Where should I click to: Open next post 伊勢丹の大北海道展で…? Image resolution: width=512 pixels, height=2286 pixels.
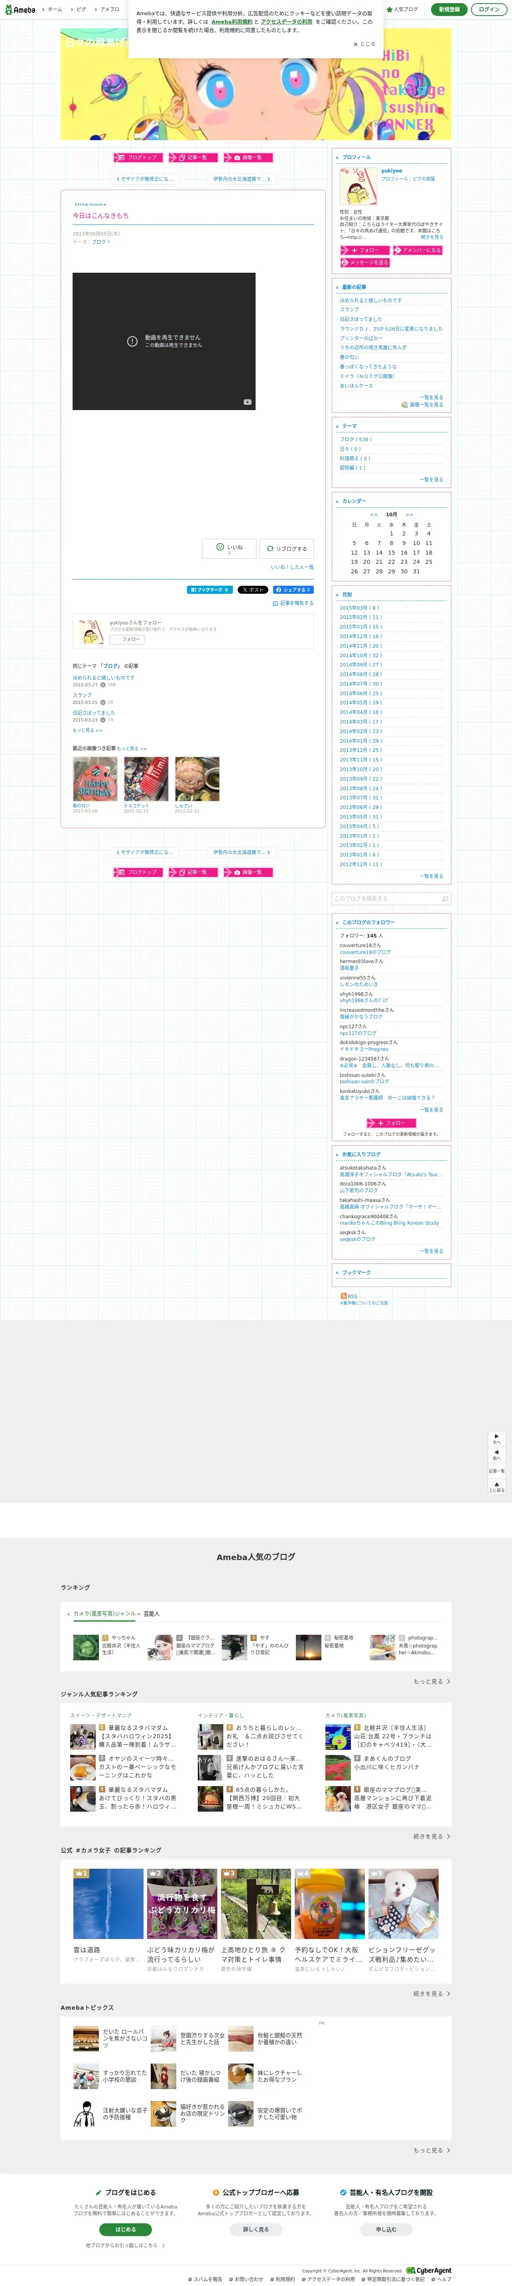pyautogui.click(x=241, y=179)
